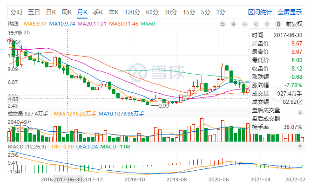Switch to the 月K tab

82,12
